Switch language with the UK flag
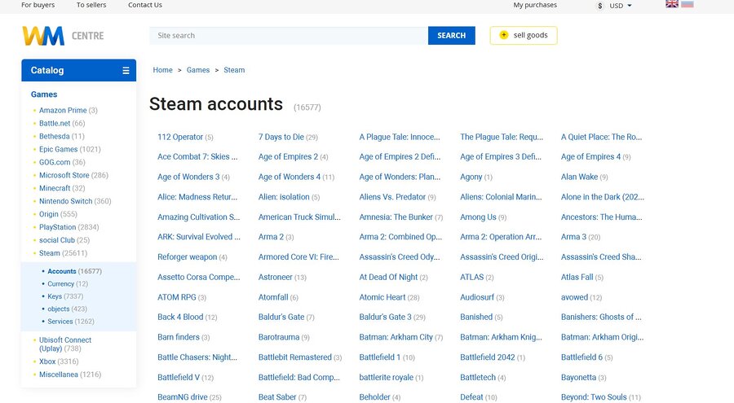The width and height of the screenshot is (734, 403). (672, 5)
